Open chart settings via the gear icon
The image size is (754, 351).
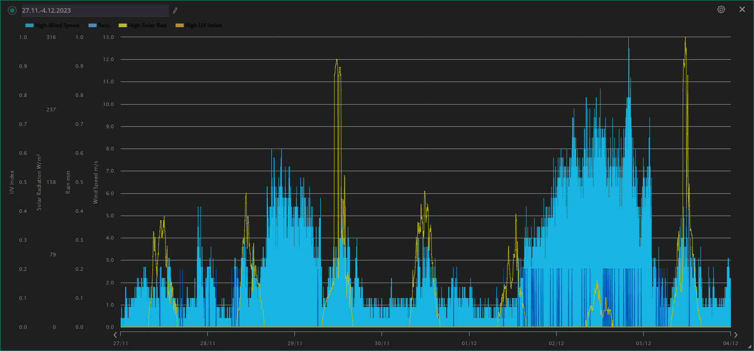click(721, 10)
